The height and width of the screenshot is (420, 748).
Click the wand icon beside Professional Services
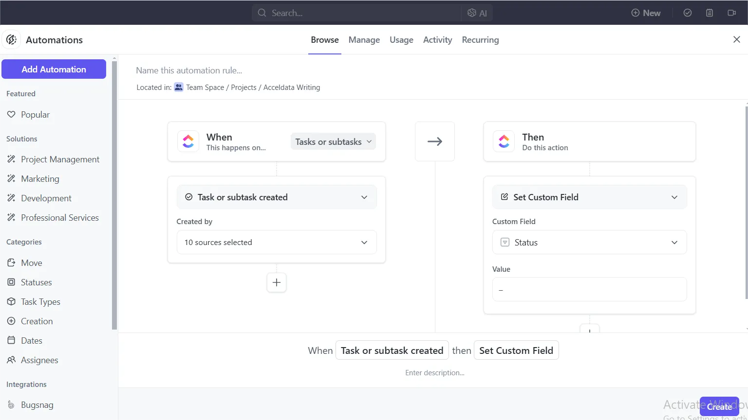11,217
